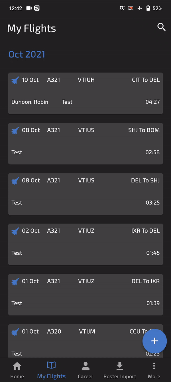This screenshot has width=171, height=382.
Task: Tap the 02:58 flight duration
Action: pyautogui.click(x=152, y=152)
